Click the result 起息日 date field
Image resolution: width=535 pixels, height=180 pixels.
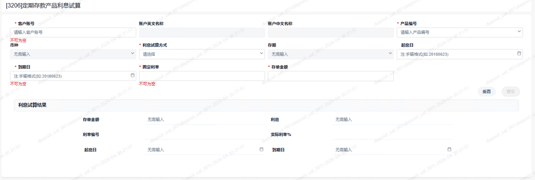click(x=204, y=150)
